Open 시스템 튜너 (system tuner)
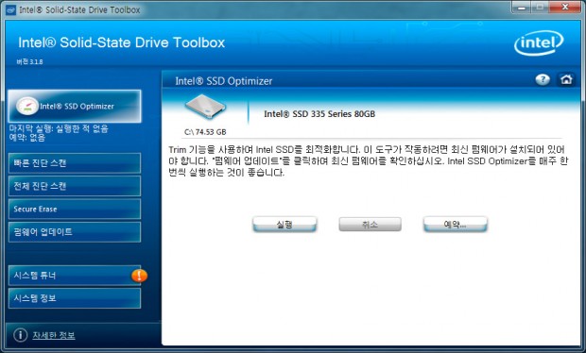This screenshot has width=586, height=353. [x=75, y=276]
